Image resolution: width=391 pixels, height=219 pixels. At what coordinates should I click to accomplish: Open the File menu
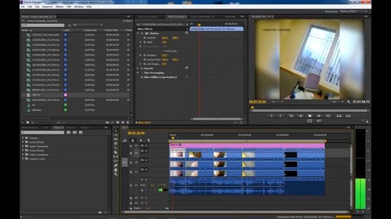click(x=23, y=7)
